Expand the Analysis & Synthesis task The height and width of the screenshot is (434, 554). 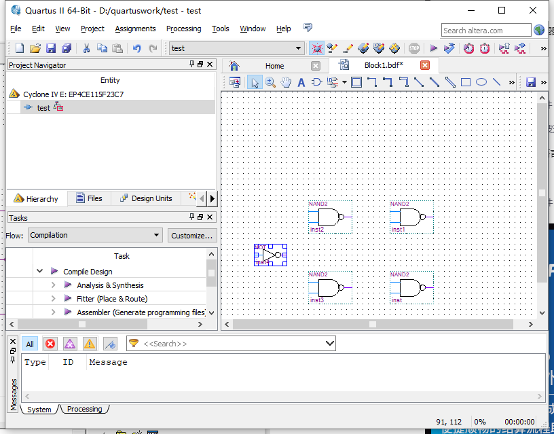coord(54,285)
